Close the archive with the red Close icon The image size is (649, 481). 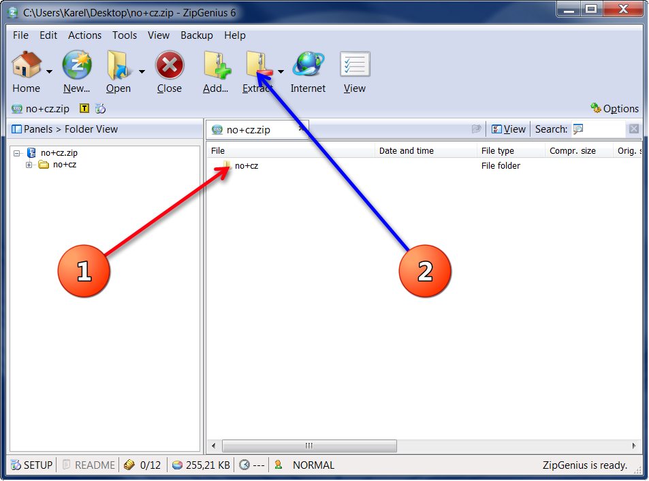point(170,65)
